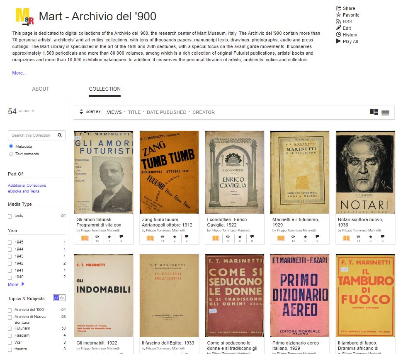Check the 1945 year filter

[10, 243]
